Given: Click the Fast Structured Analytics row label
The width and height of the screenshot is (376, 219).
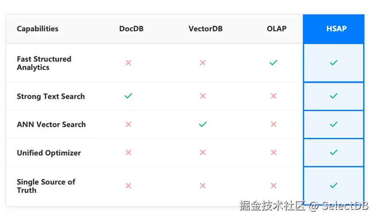Looking at the screenshot, I should pyautogui.click(x=44, y=63).
